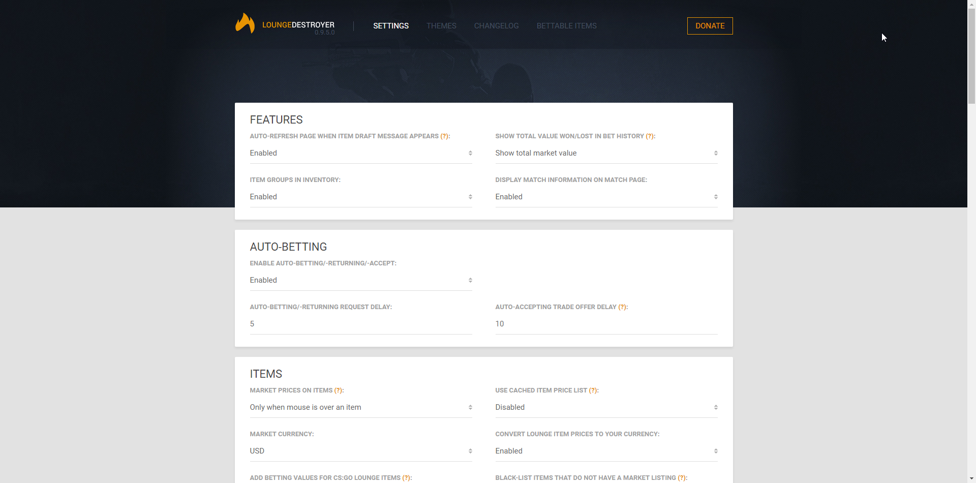Open Show total market value dropdown
Screen dimensions: 976x483
[x=606, y=153]
